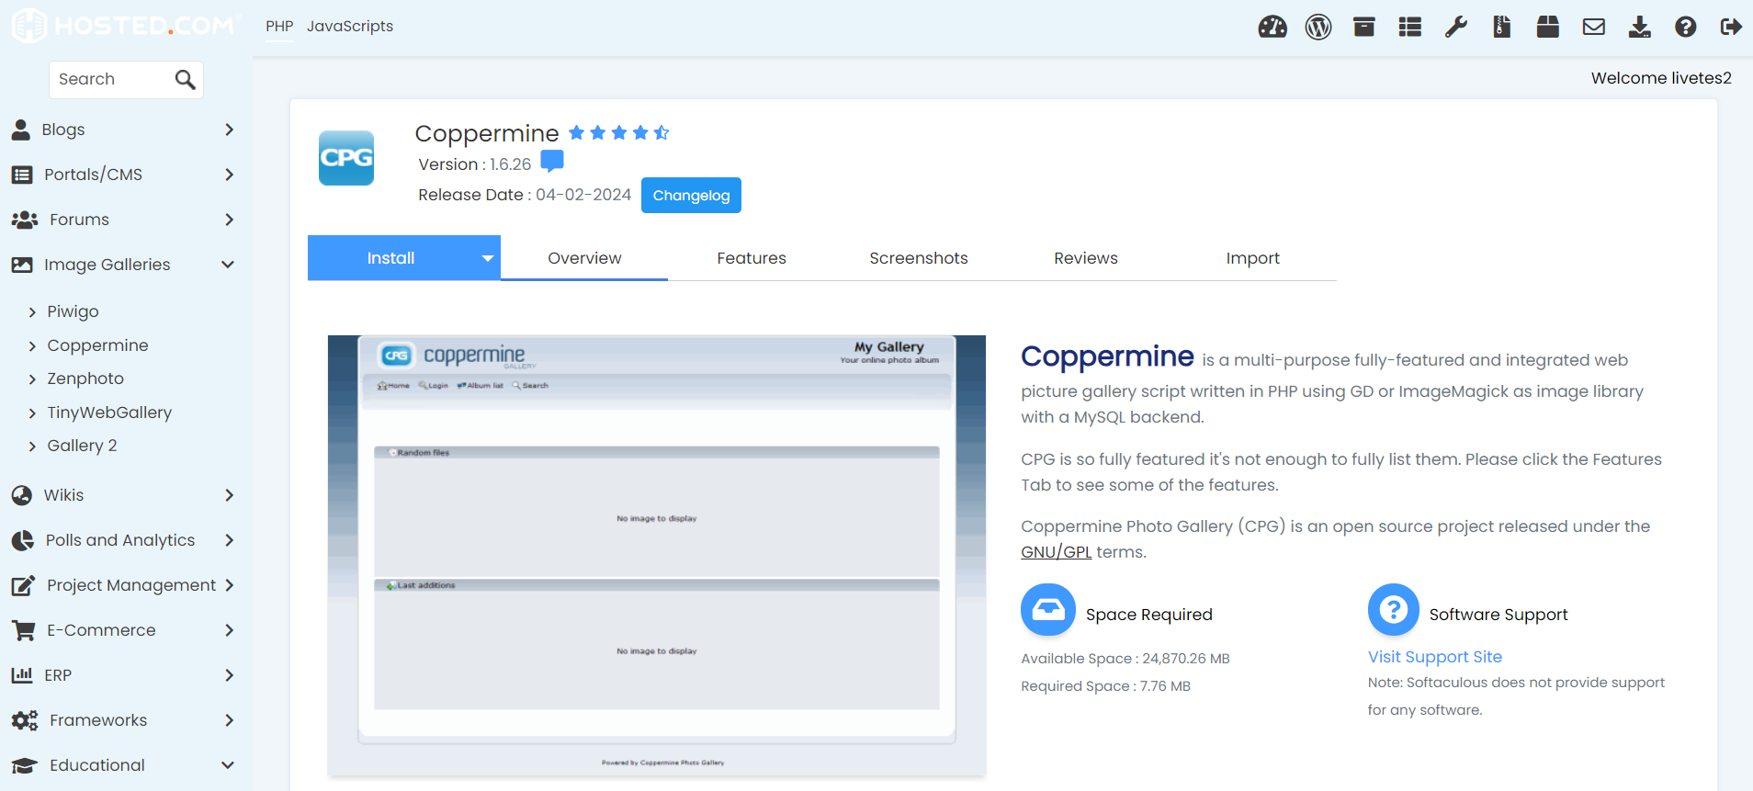This screenshot has width=1753, height=791.
Task: Click the Frameworks gears icon
Action: [25, 720]
